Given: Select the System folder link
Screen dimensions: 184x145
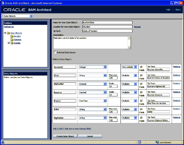Looking at the screenshot, I should coord(17,43).
